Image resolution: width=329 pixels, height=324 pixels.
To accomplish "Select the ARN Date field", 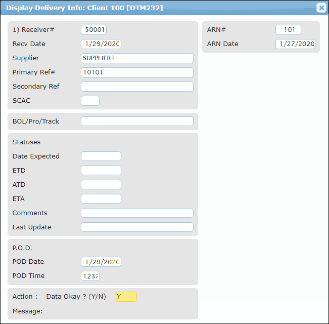I will pos(295,44).
